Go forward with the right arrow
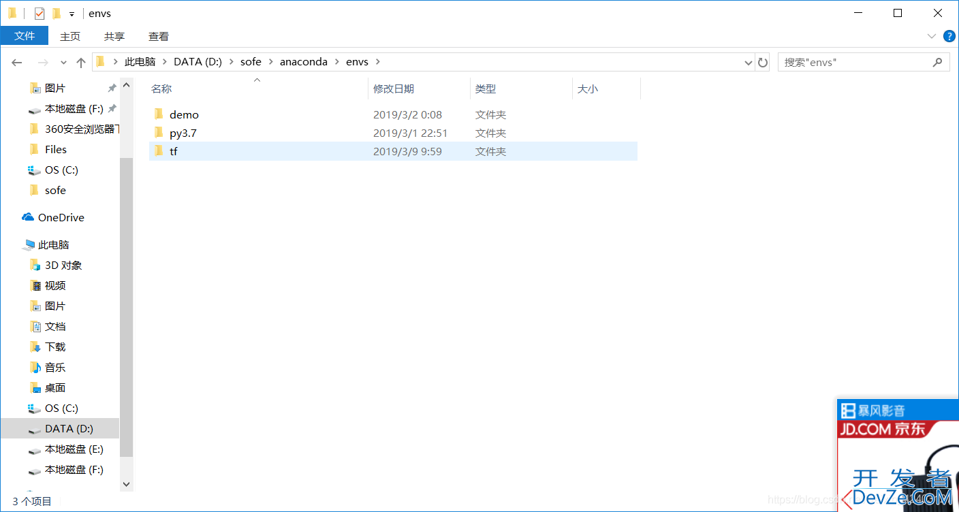 [42, 62]
